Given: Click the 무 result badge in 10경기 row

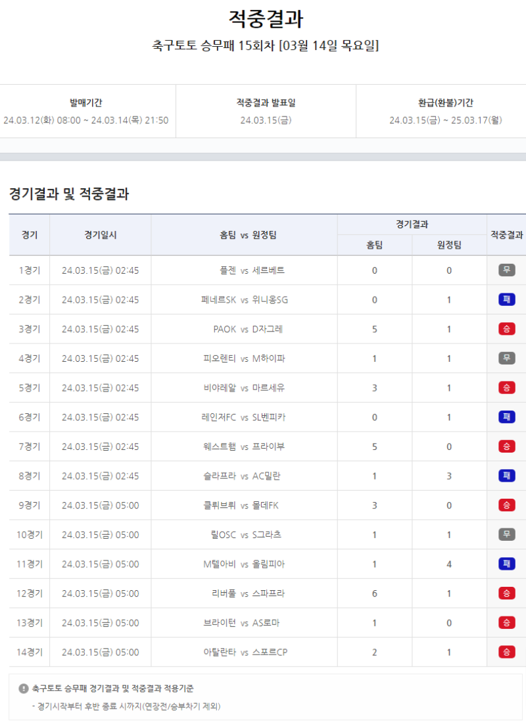Looking at the screenshot, I should pyautogui.click(x=506, y=534).
